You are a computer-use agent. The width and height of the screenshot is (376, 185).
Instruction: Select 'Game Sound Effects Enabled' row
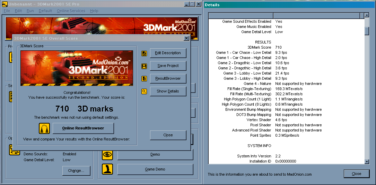point(286,21)
